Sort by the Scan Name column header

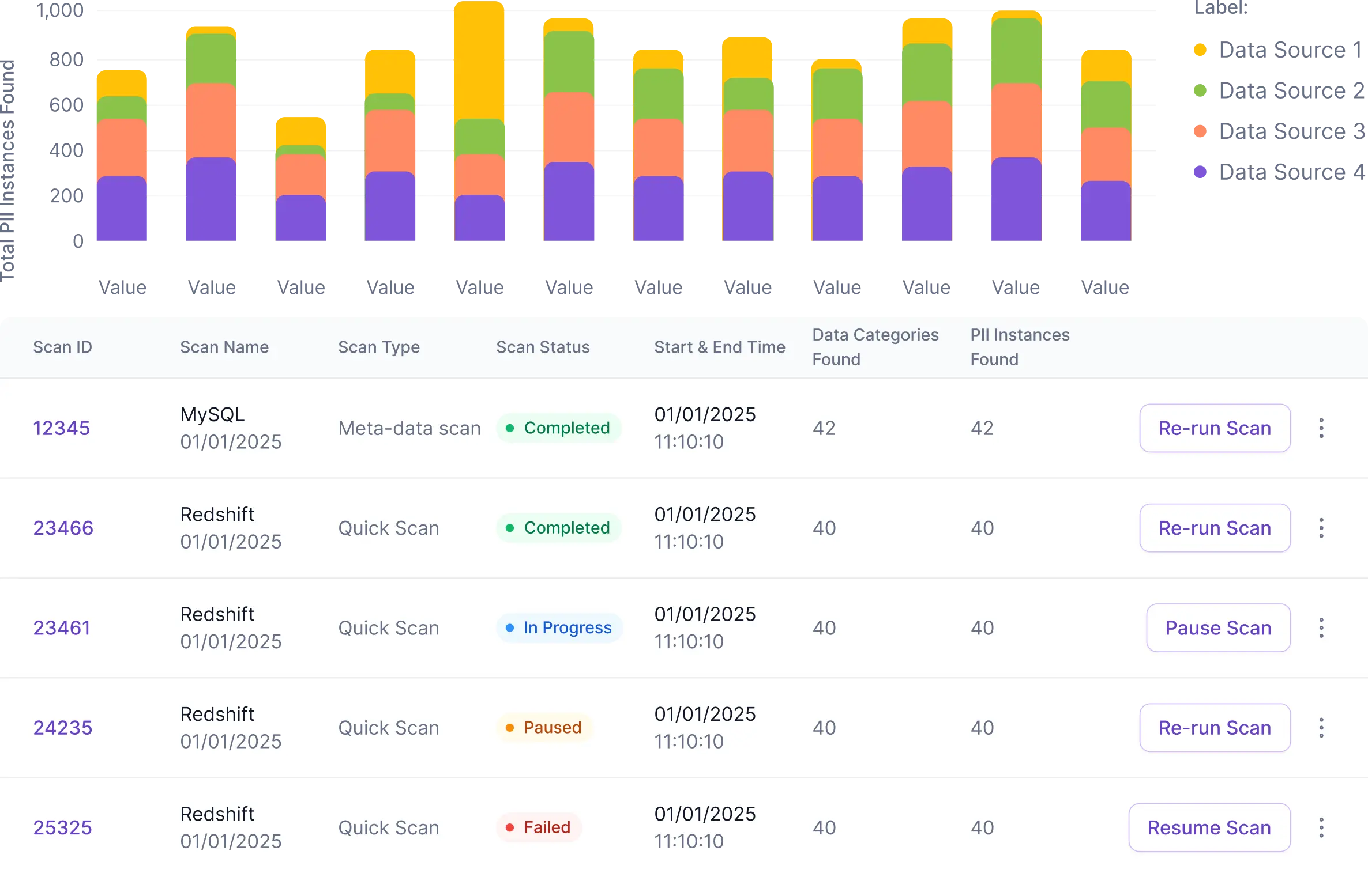224,347
